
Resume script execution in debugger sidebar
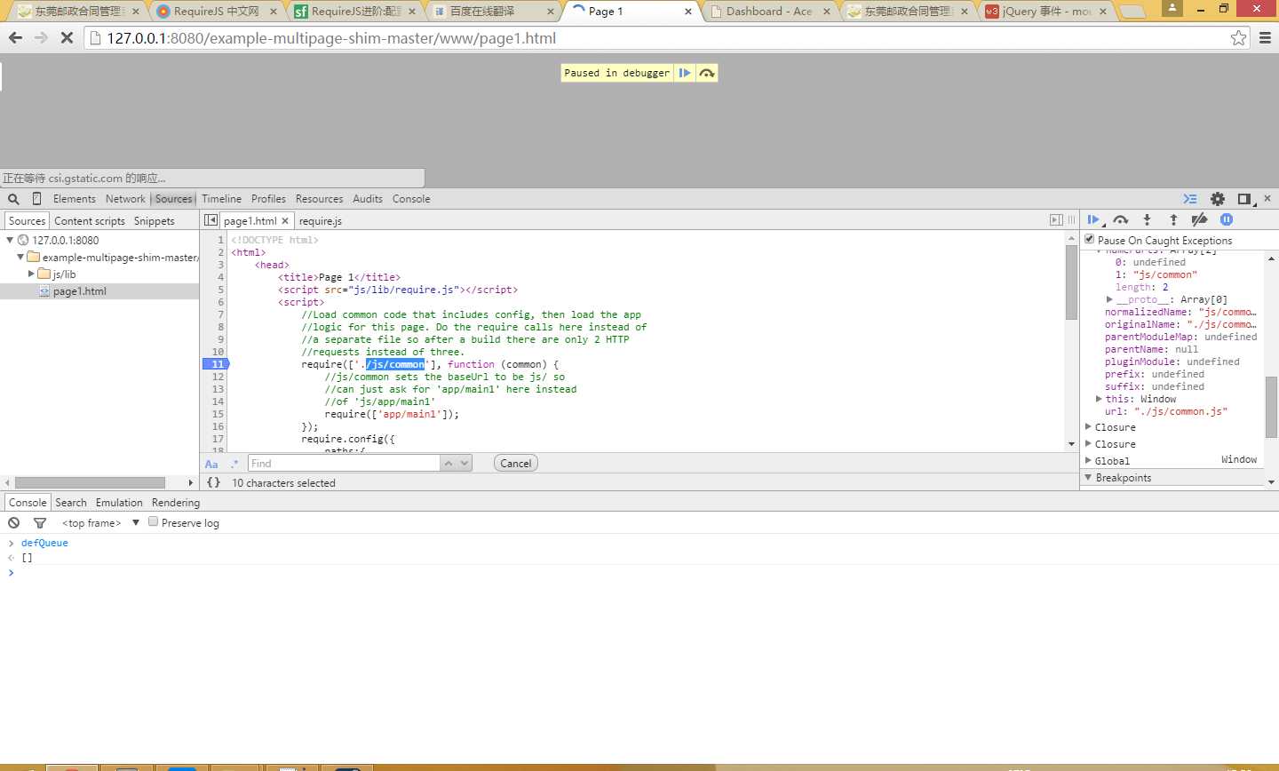click(1093, 219)
